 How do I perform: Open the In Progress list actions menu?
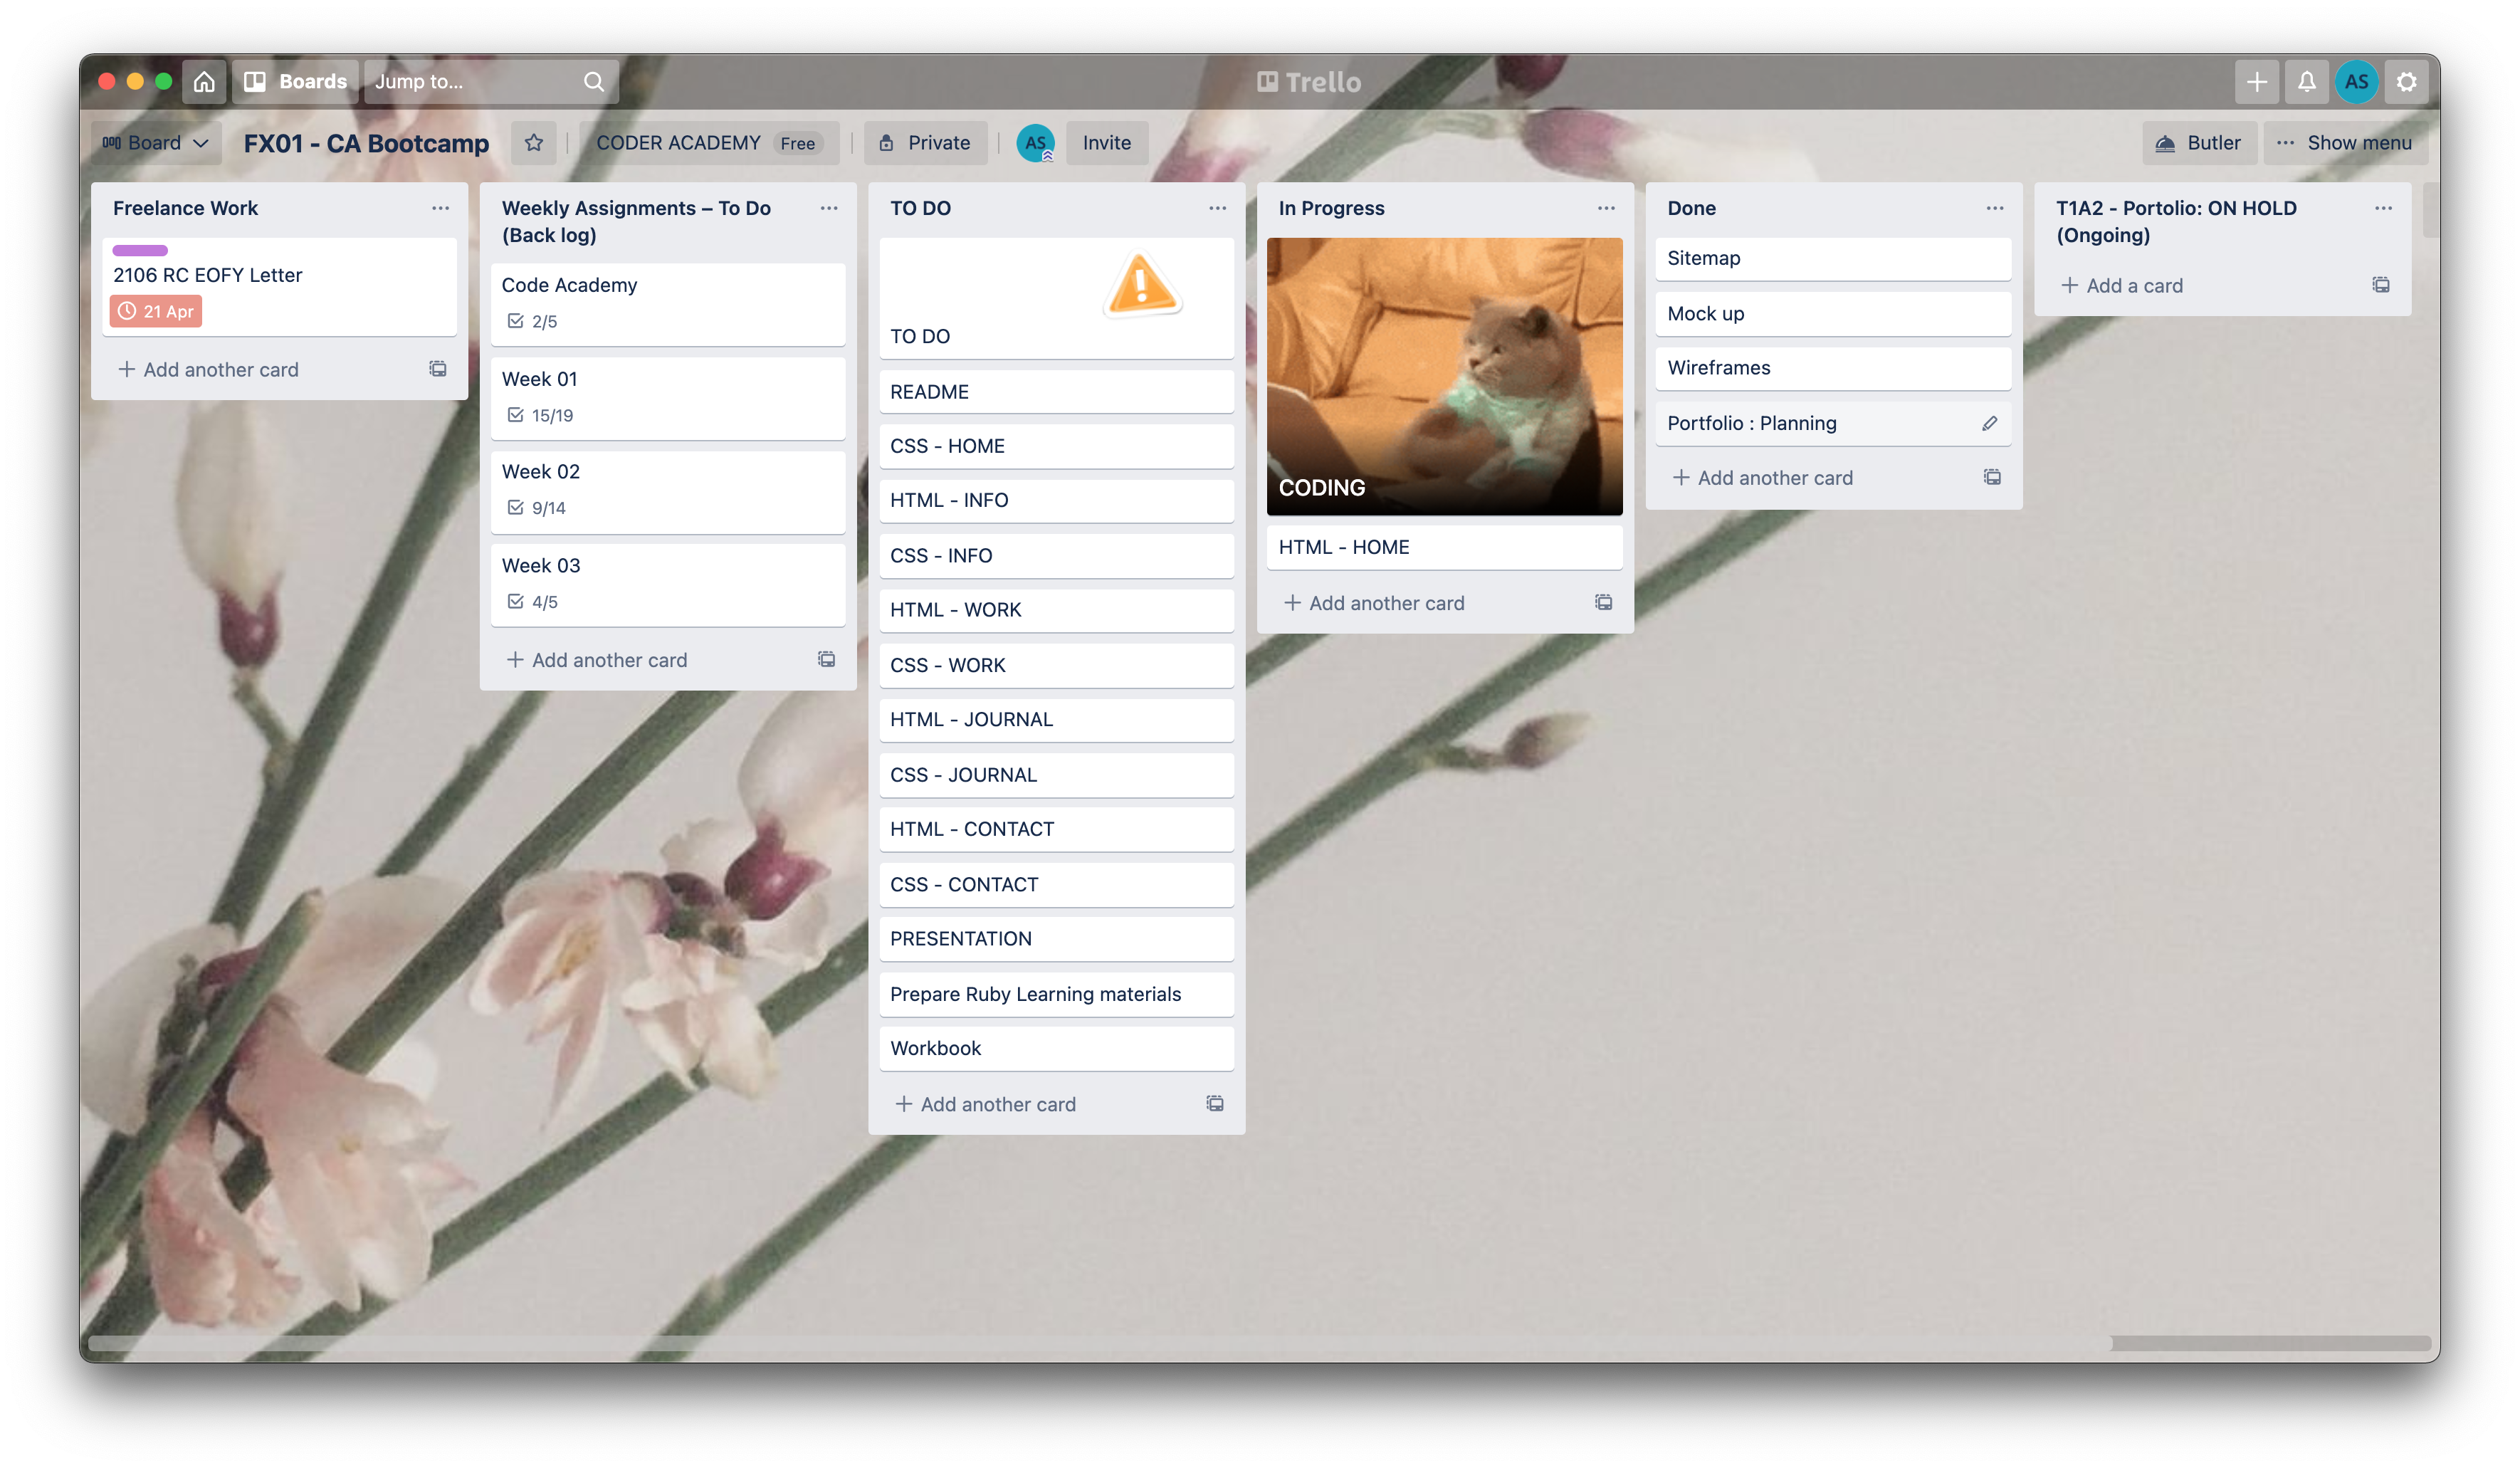tap(1606, 208)
